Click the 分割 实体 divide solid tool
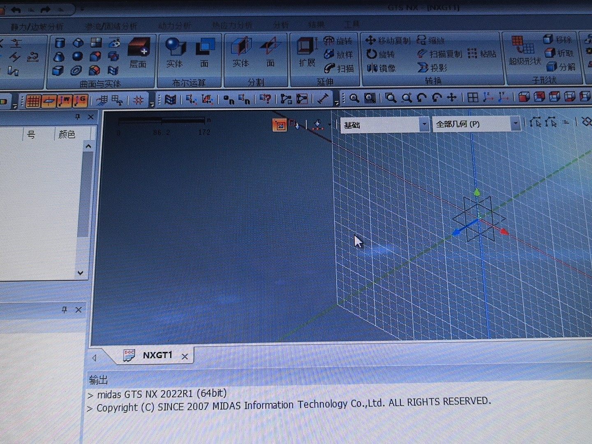The height and width of the screenshot is (444, 592). [241, 52]
